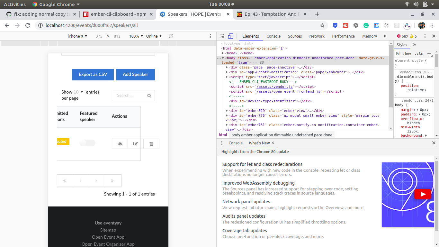Open the drawer three-dot menu
439x247 pixels.
(222, 143)
